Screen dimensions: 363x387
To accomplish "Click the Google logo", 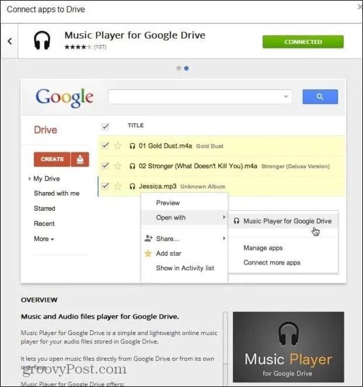I will coord(65,97).
